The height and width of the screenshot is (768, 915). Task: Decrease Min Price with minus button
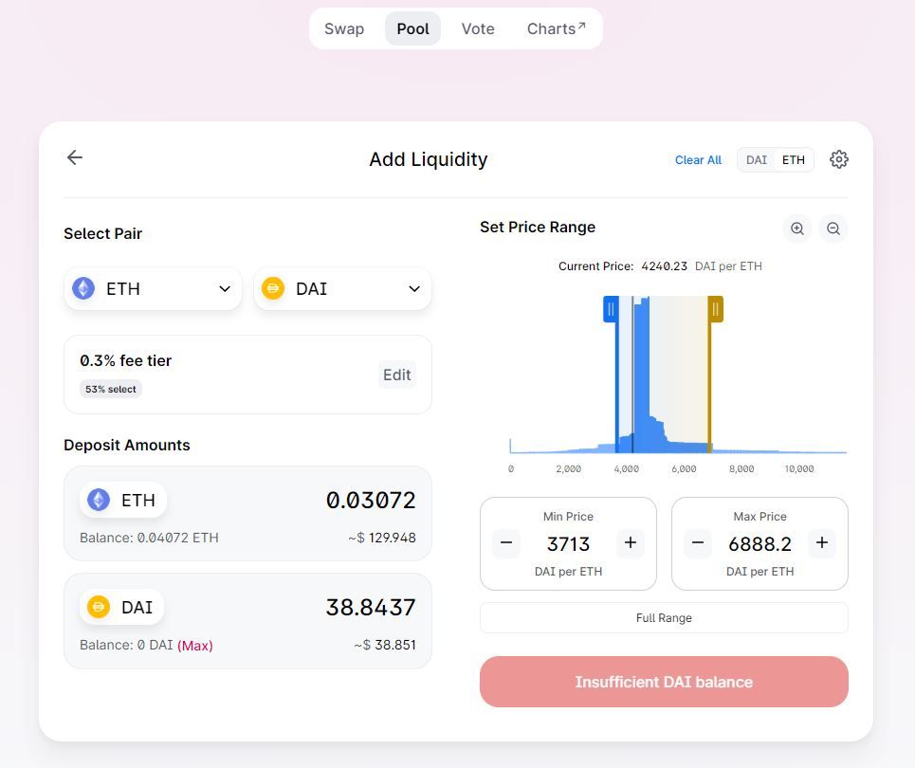[506, 543]
